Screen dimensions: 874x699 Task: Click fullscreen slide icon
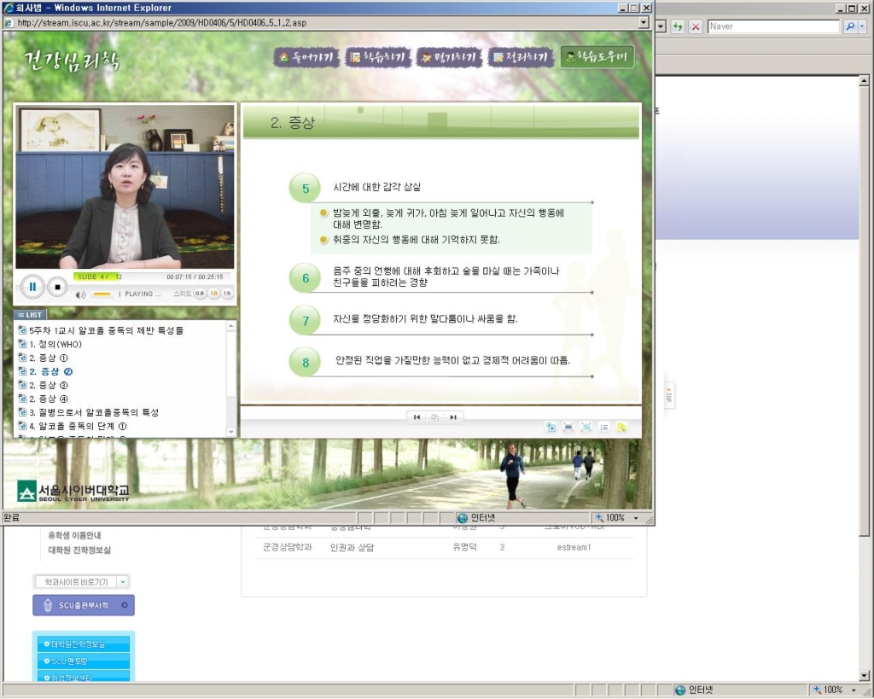click(x=586, y=427)
